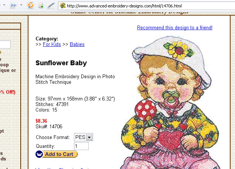
Task: Click the fast-forward navigation button
Action: pos(14,5)
